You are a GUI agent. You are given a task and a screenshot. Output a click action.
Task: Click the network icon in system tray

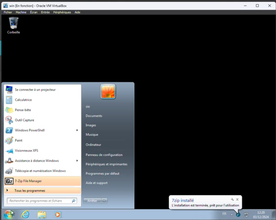tap(246, 214)
